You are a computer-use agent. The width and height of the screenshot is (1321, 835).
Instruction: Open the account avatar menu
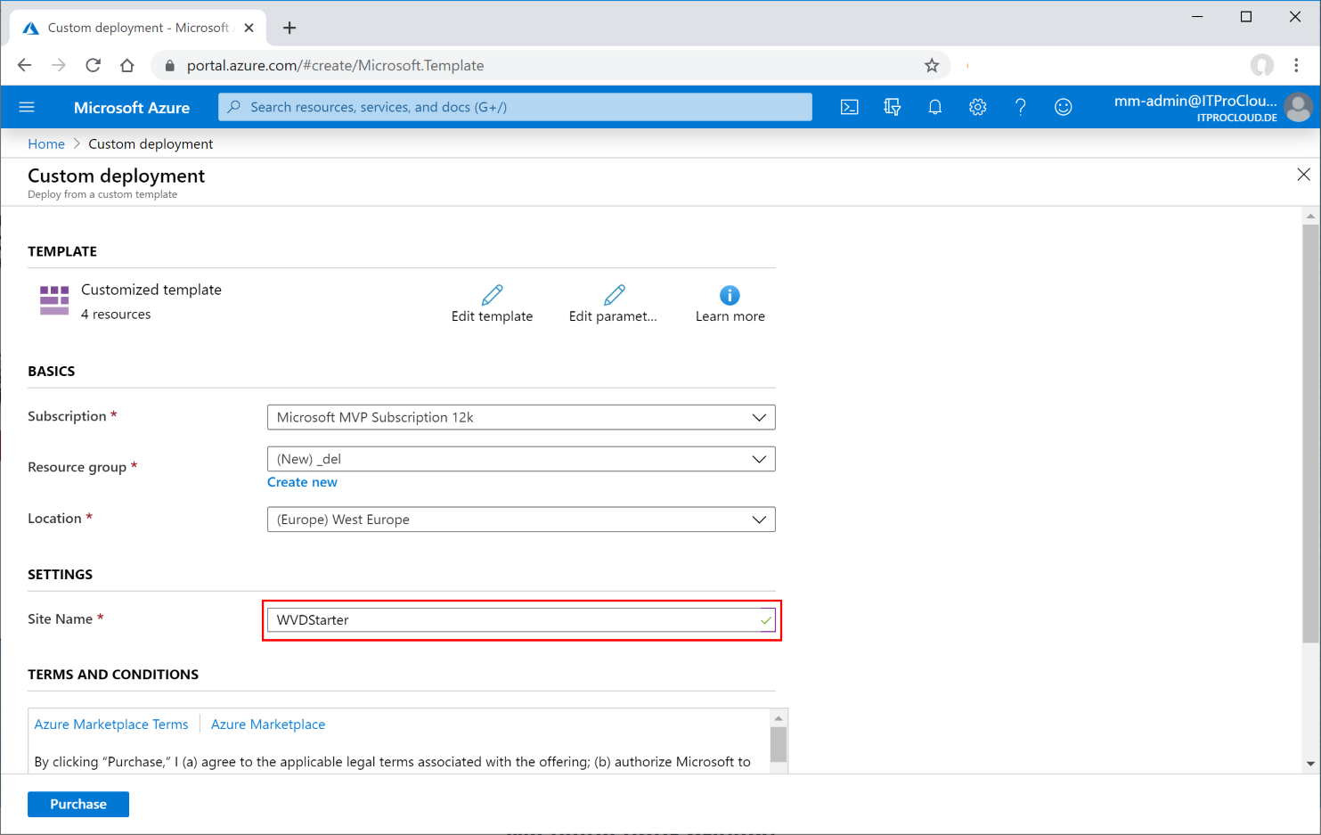(x=1299, y=107)
